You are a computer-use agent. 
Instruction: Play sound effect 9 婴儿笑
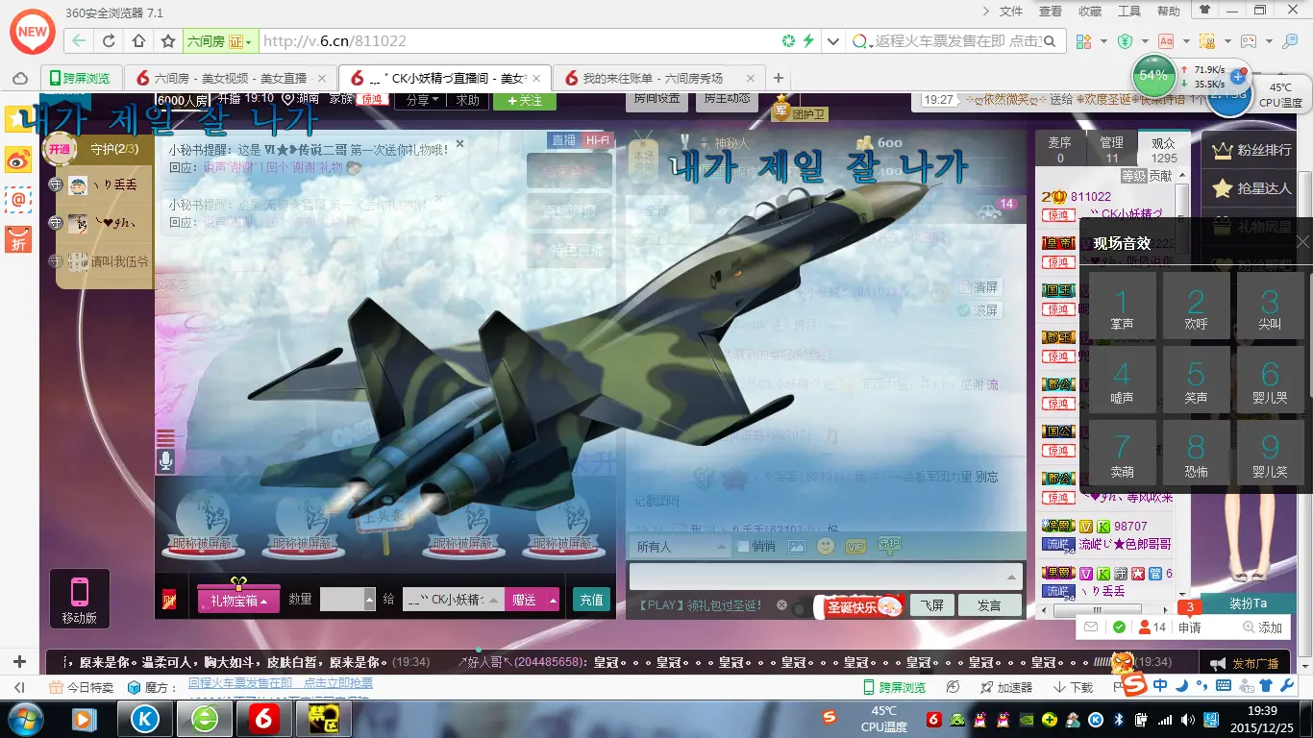coord(1270,454)
